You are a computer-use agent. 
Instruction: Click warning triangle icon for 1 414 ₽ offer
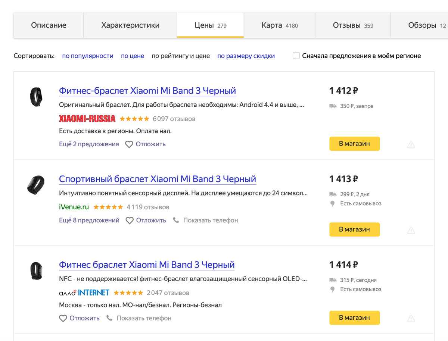click(411, 318)
